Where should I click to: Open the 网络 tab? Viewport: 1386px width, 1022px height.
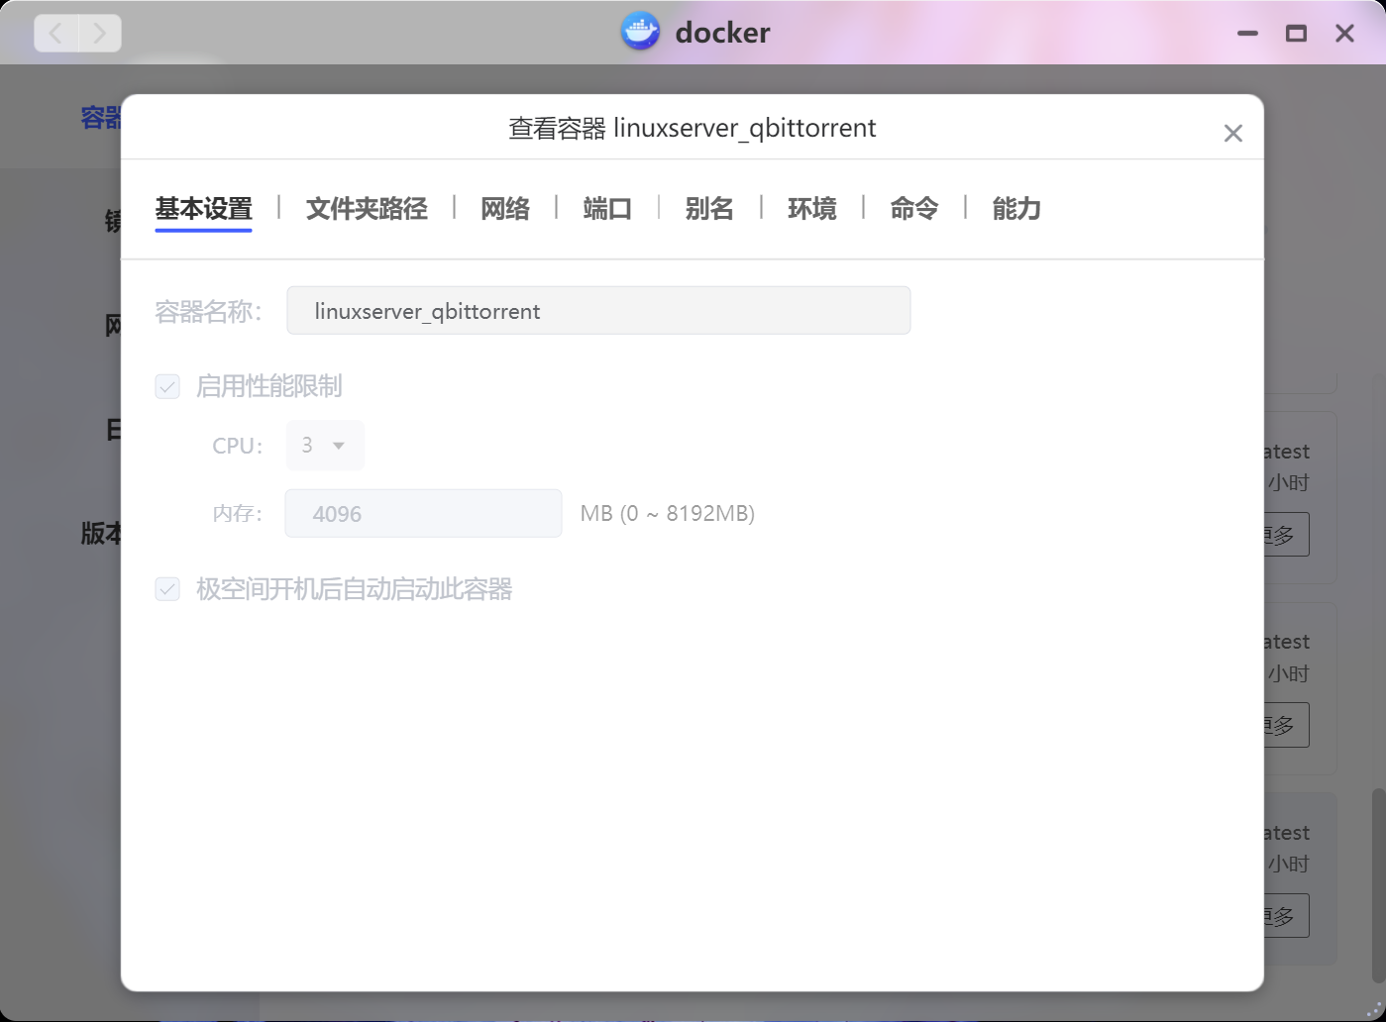(505, 209)
